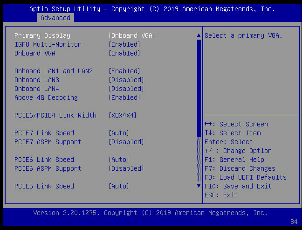Image resolution: width=302 pixels, height=230 pixels.
Task: Toggle PCIE6 ASPM Support [Disabled] value
Action: 126,168
